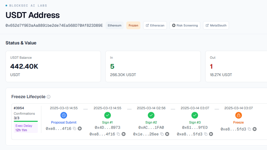Click the Sign #2 step label
This screenshot has width=267, height=150.
point(151,122)
